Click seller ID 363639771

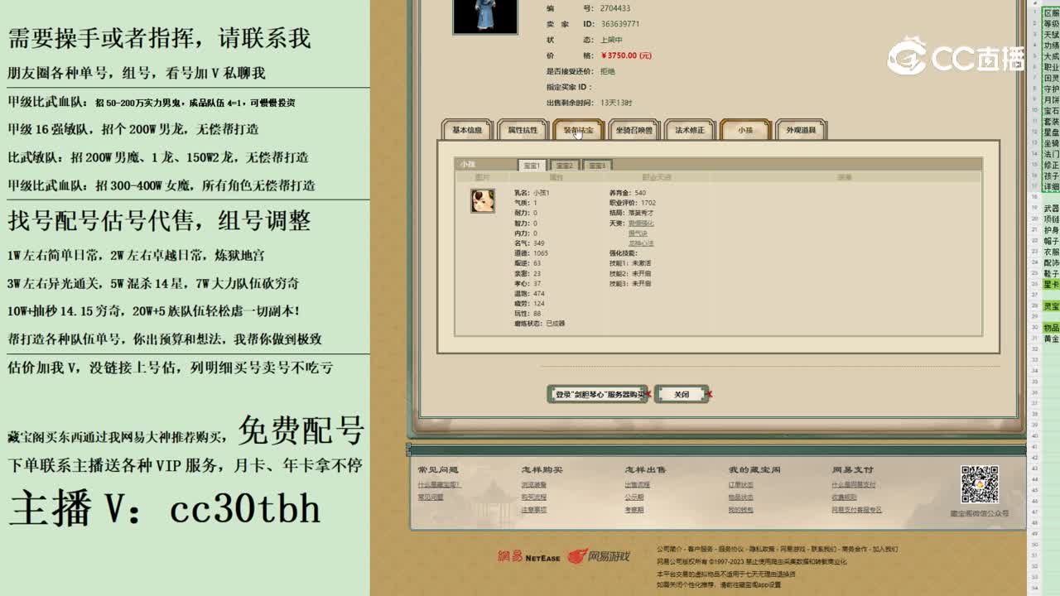click(620, 24)
